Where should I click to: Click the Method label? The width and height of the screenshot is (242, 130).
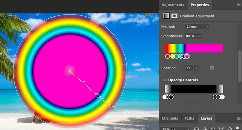click(x=168, y=27)
